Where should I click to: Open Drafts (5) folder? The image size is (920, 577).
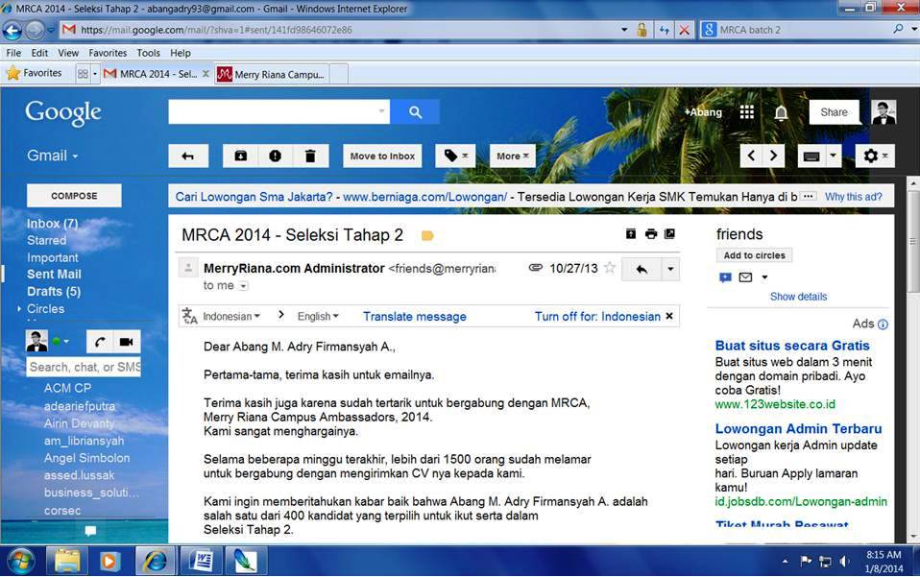(54, 292)
